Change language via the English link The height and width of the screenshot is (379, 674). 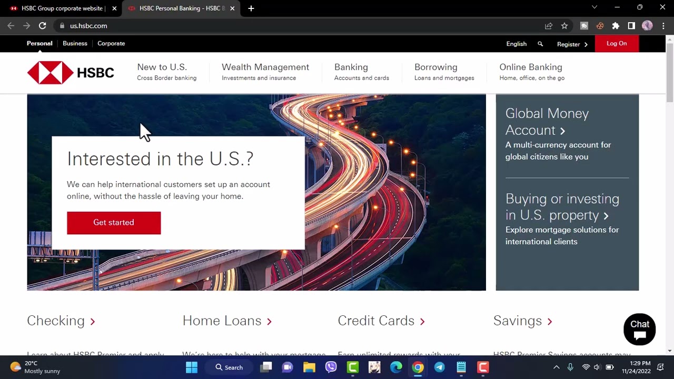click(517, 44)
